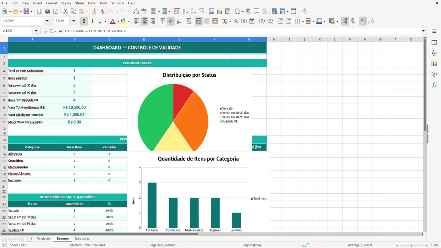Click the Format as Percent icon
The image size is (441, 248).
coord(236,21)
